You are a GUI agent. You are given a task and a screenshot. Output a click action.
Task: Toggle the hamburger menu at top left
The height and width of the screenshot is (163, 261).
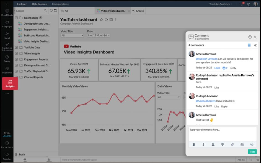pyautogui.click(x=7, y=4)
